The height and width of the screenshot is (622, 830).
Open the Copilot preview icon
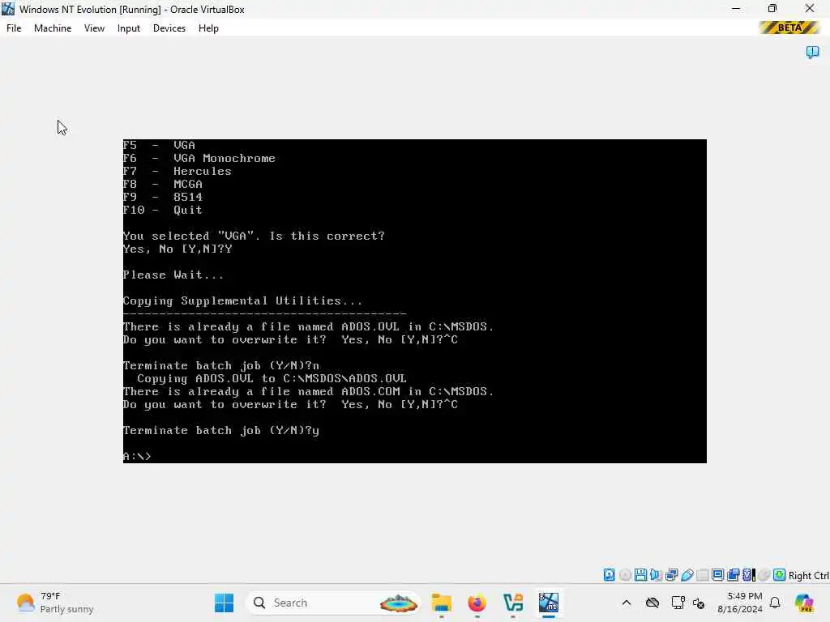(x=804, y=603)
